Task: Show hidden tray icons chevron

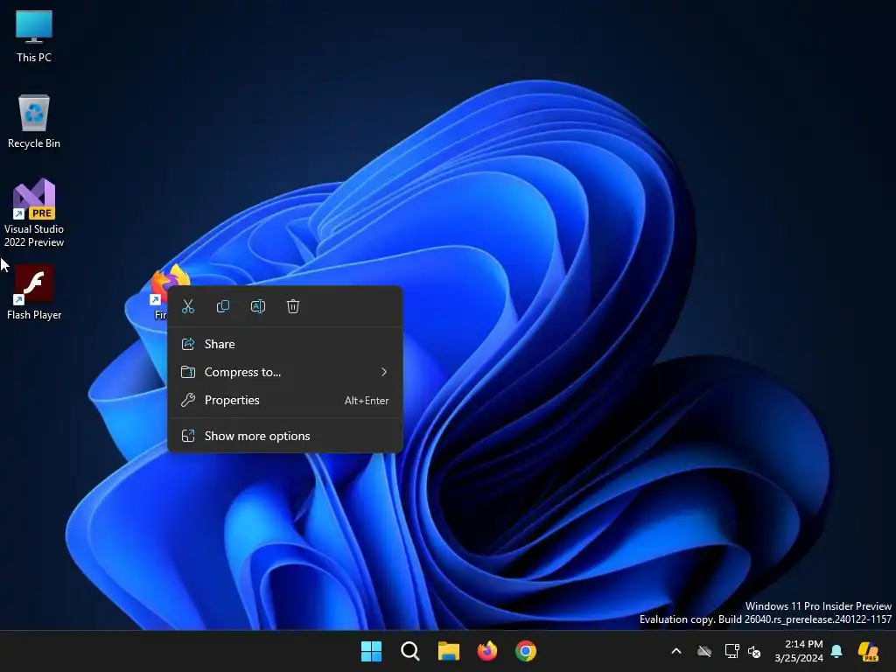Action: [x=676, y=651]
